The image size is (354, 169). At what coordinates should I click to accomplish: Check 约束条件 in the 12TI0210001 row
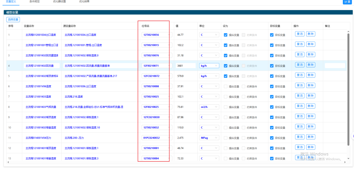[243, 148]
